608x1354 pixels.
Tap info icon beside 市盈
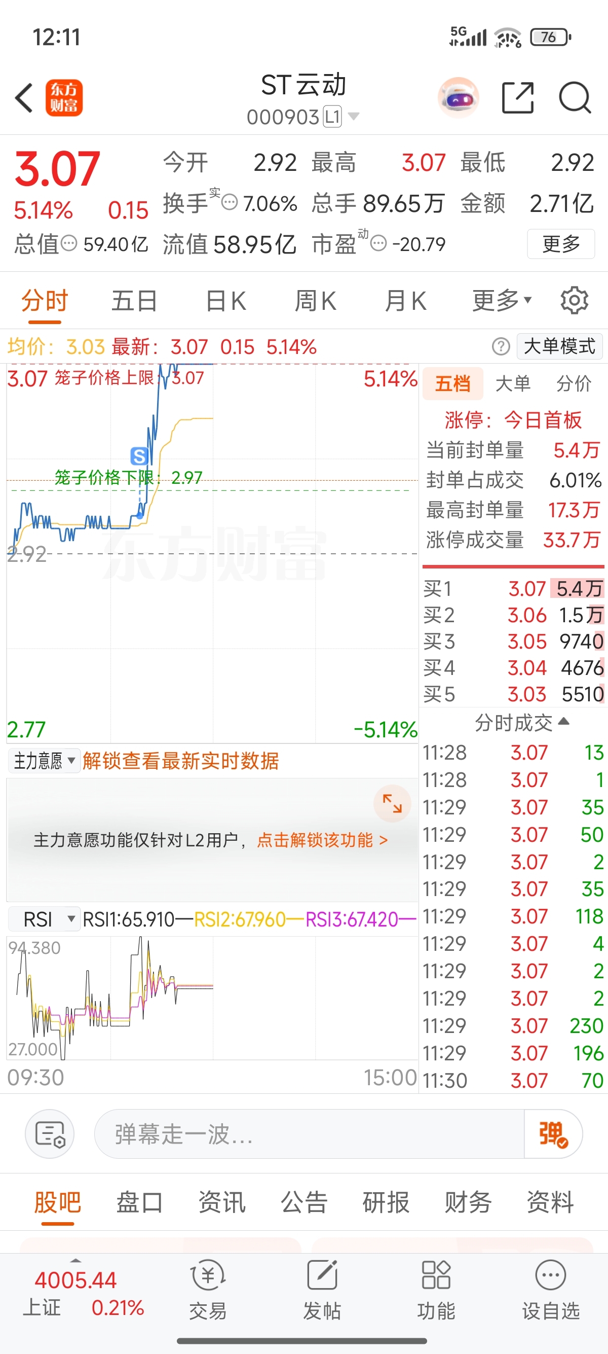tap(378, 243)
